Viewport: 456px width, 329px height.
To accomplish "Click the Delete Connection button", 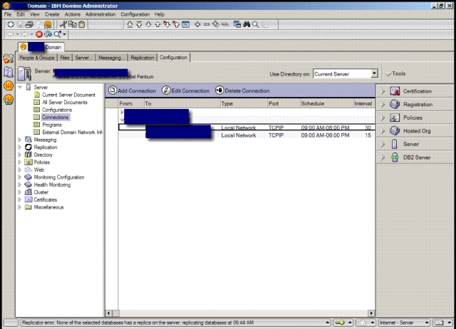I will pos(242,90).
